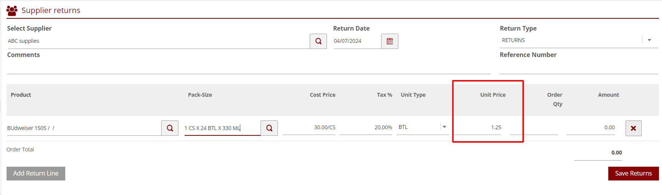Viewport: 662px width, 195px height.
Task: Click the Product name field with Budweiser
Action: pyautogui.click(x=83, y=128)
